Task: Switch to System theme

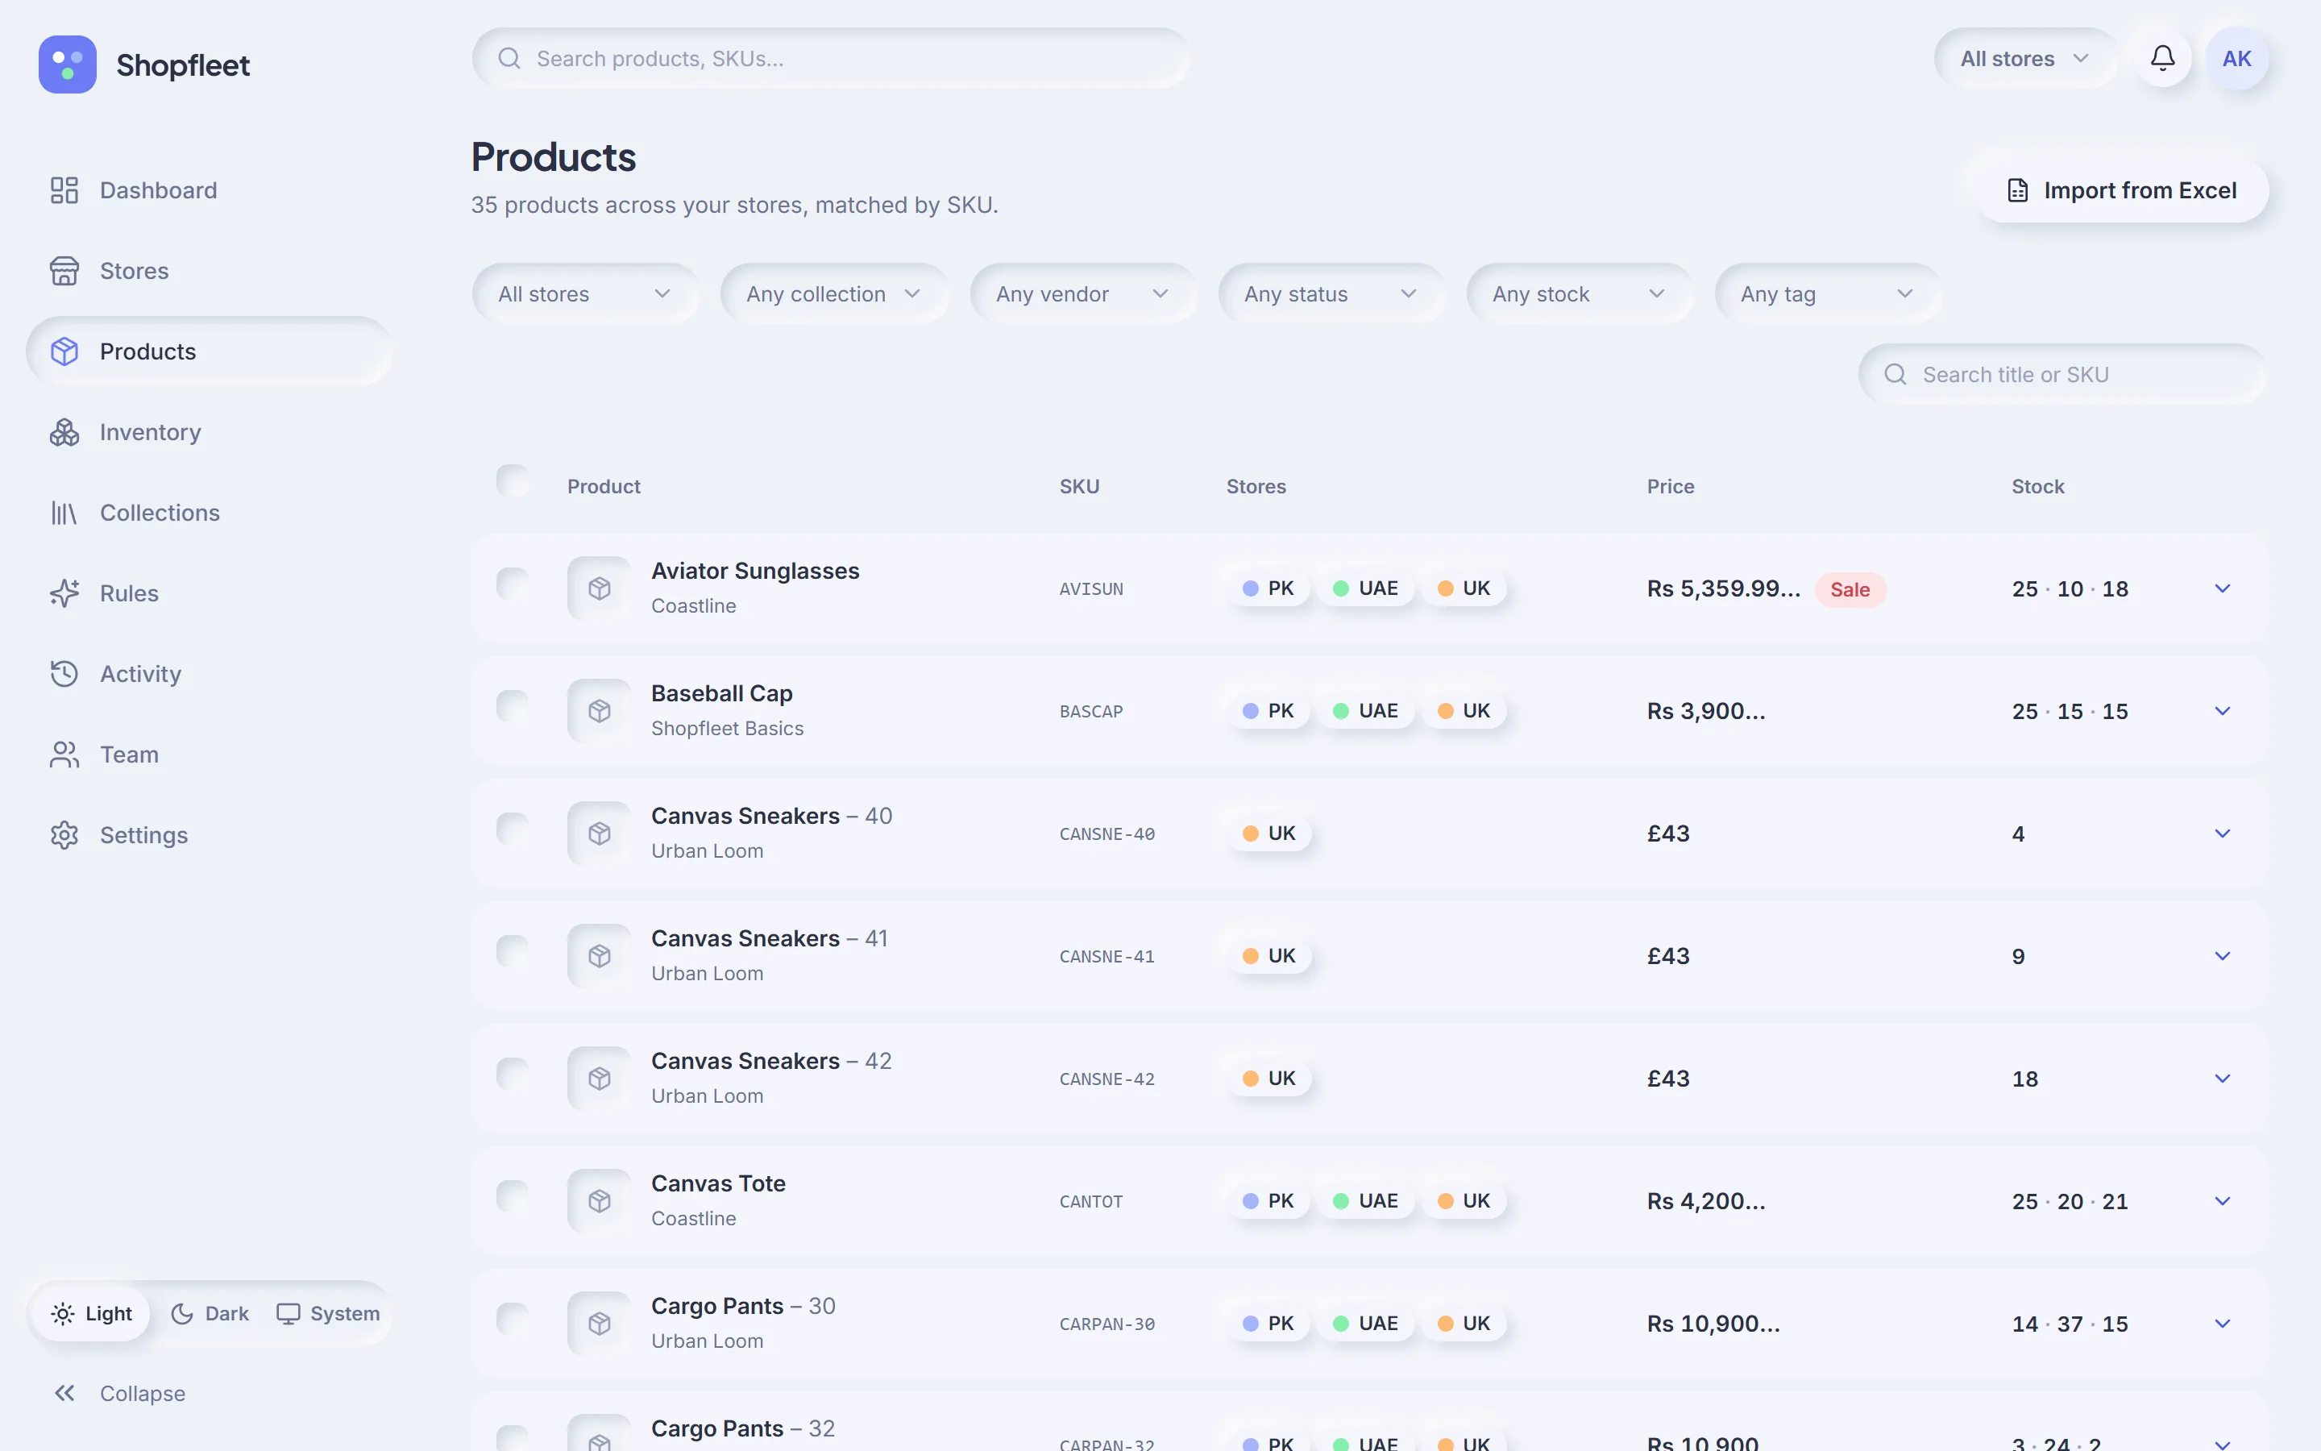Action: (x=328, y=1313)
